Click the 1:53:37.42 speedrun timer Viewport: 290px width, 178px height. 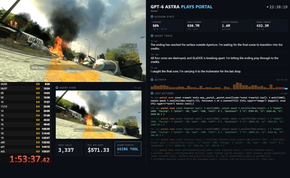point(30,159)
